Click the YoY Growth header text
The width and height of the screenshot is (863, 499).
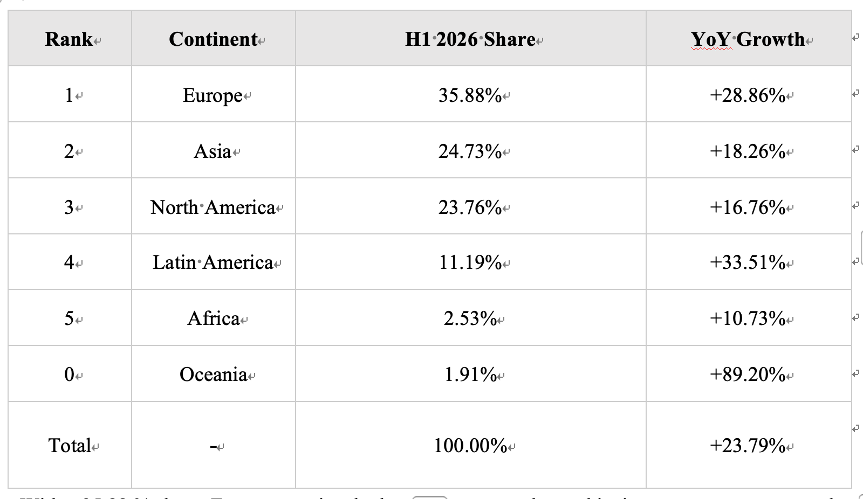point(748,39)
